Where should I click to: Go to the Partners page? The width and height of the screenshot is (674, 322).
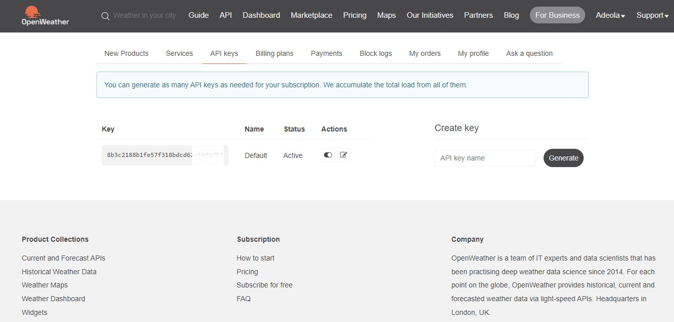tap(479, 15)
